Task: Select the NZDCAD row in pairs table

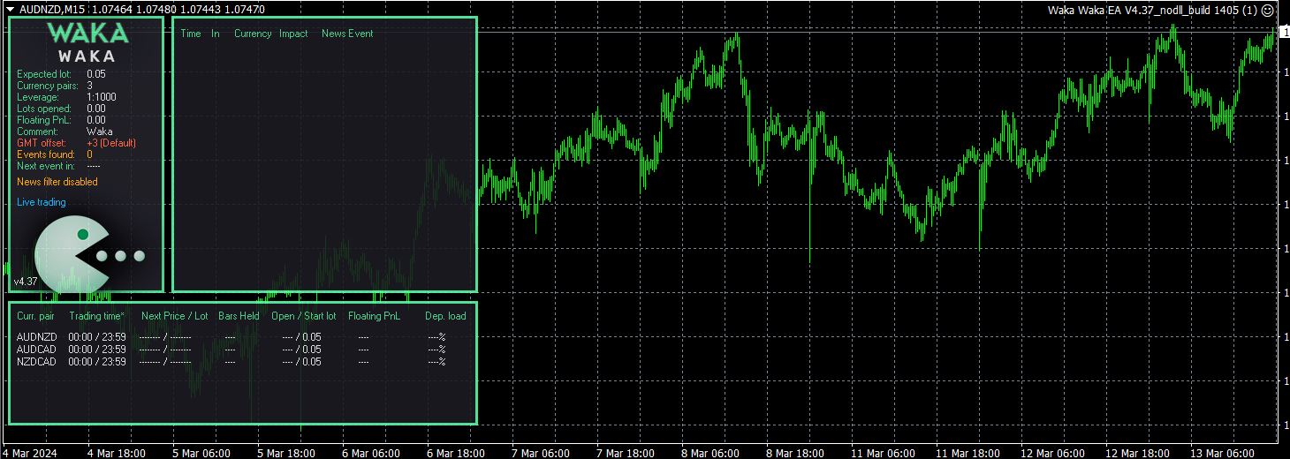Action: tap(37, 362)
